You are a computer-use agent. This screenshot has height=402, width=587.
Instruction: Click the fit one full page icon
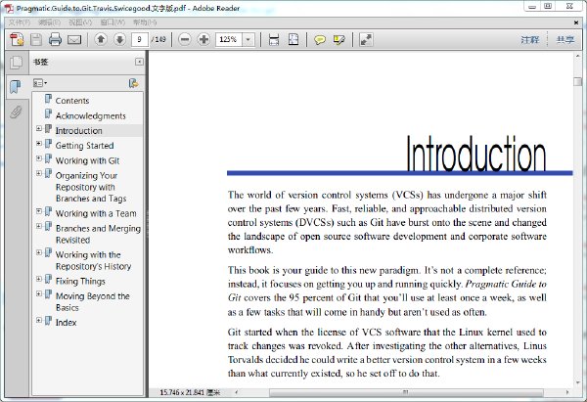pos(293,39)
